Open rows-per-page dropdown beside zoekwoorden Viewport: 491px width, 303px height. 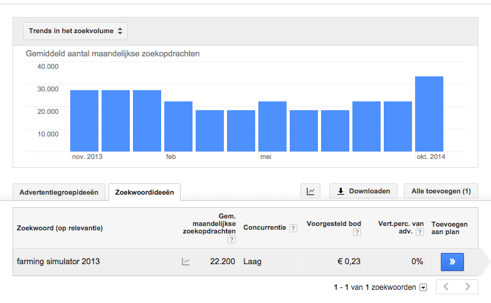click(423, 287)
